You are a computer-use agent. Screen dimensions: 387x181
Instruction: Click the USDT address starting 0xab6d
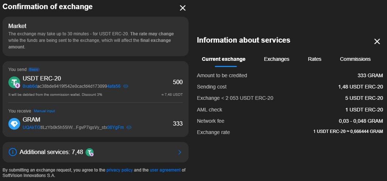coord(72,86)
